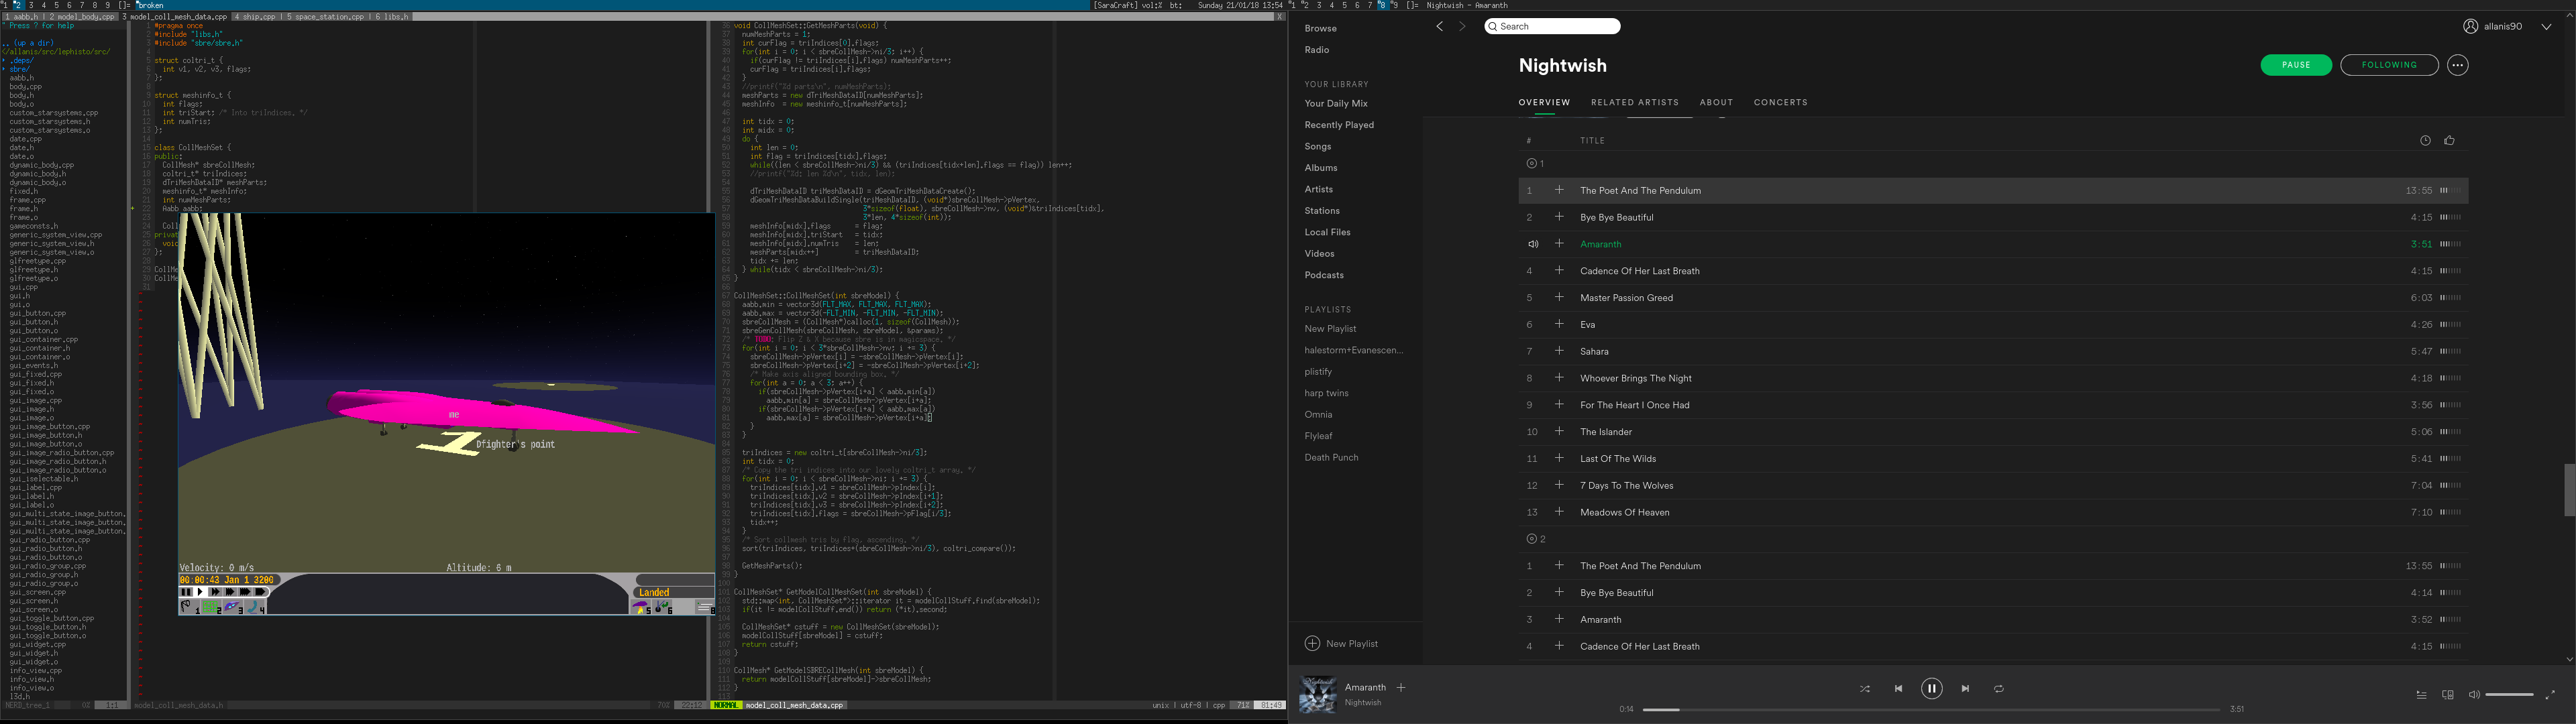2576x724 pixels.
Task: Open the play queue icon
Action: pyautogui.click(x=2421, y=695)
